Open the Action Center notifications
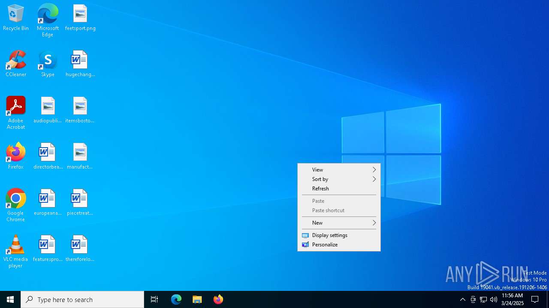This screenshot has height=308, width=549. point(535,299)
